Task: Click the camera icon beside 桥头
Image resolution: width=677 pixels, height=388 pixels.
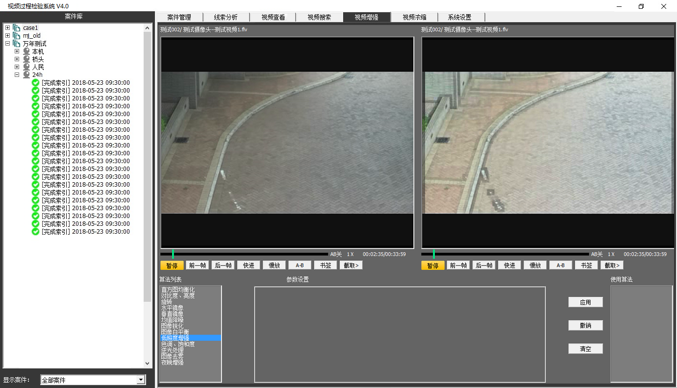Action: point(26,59)
